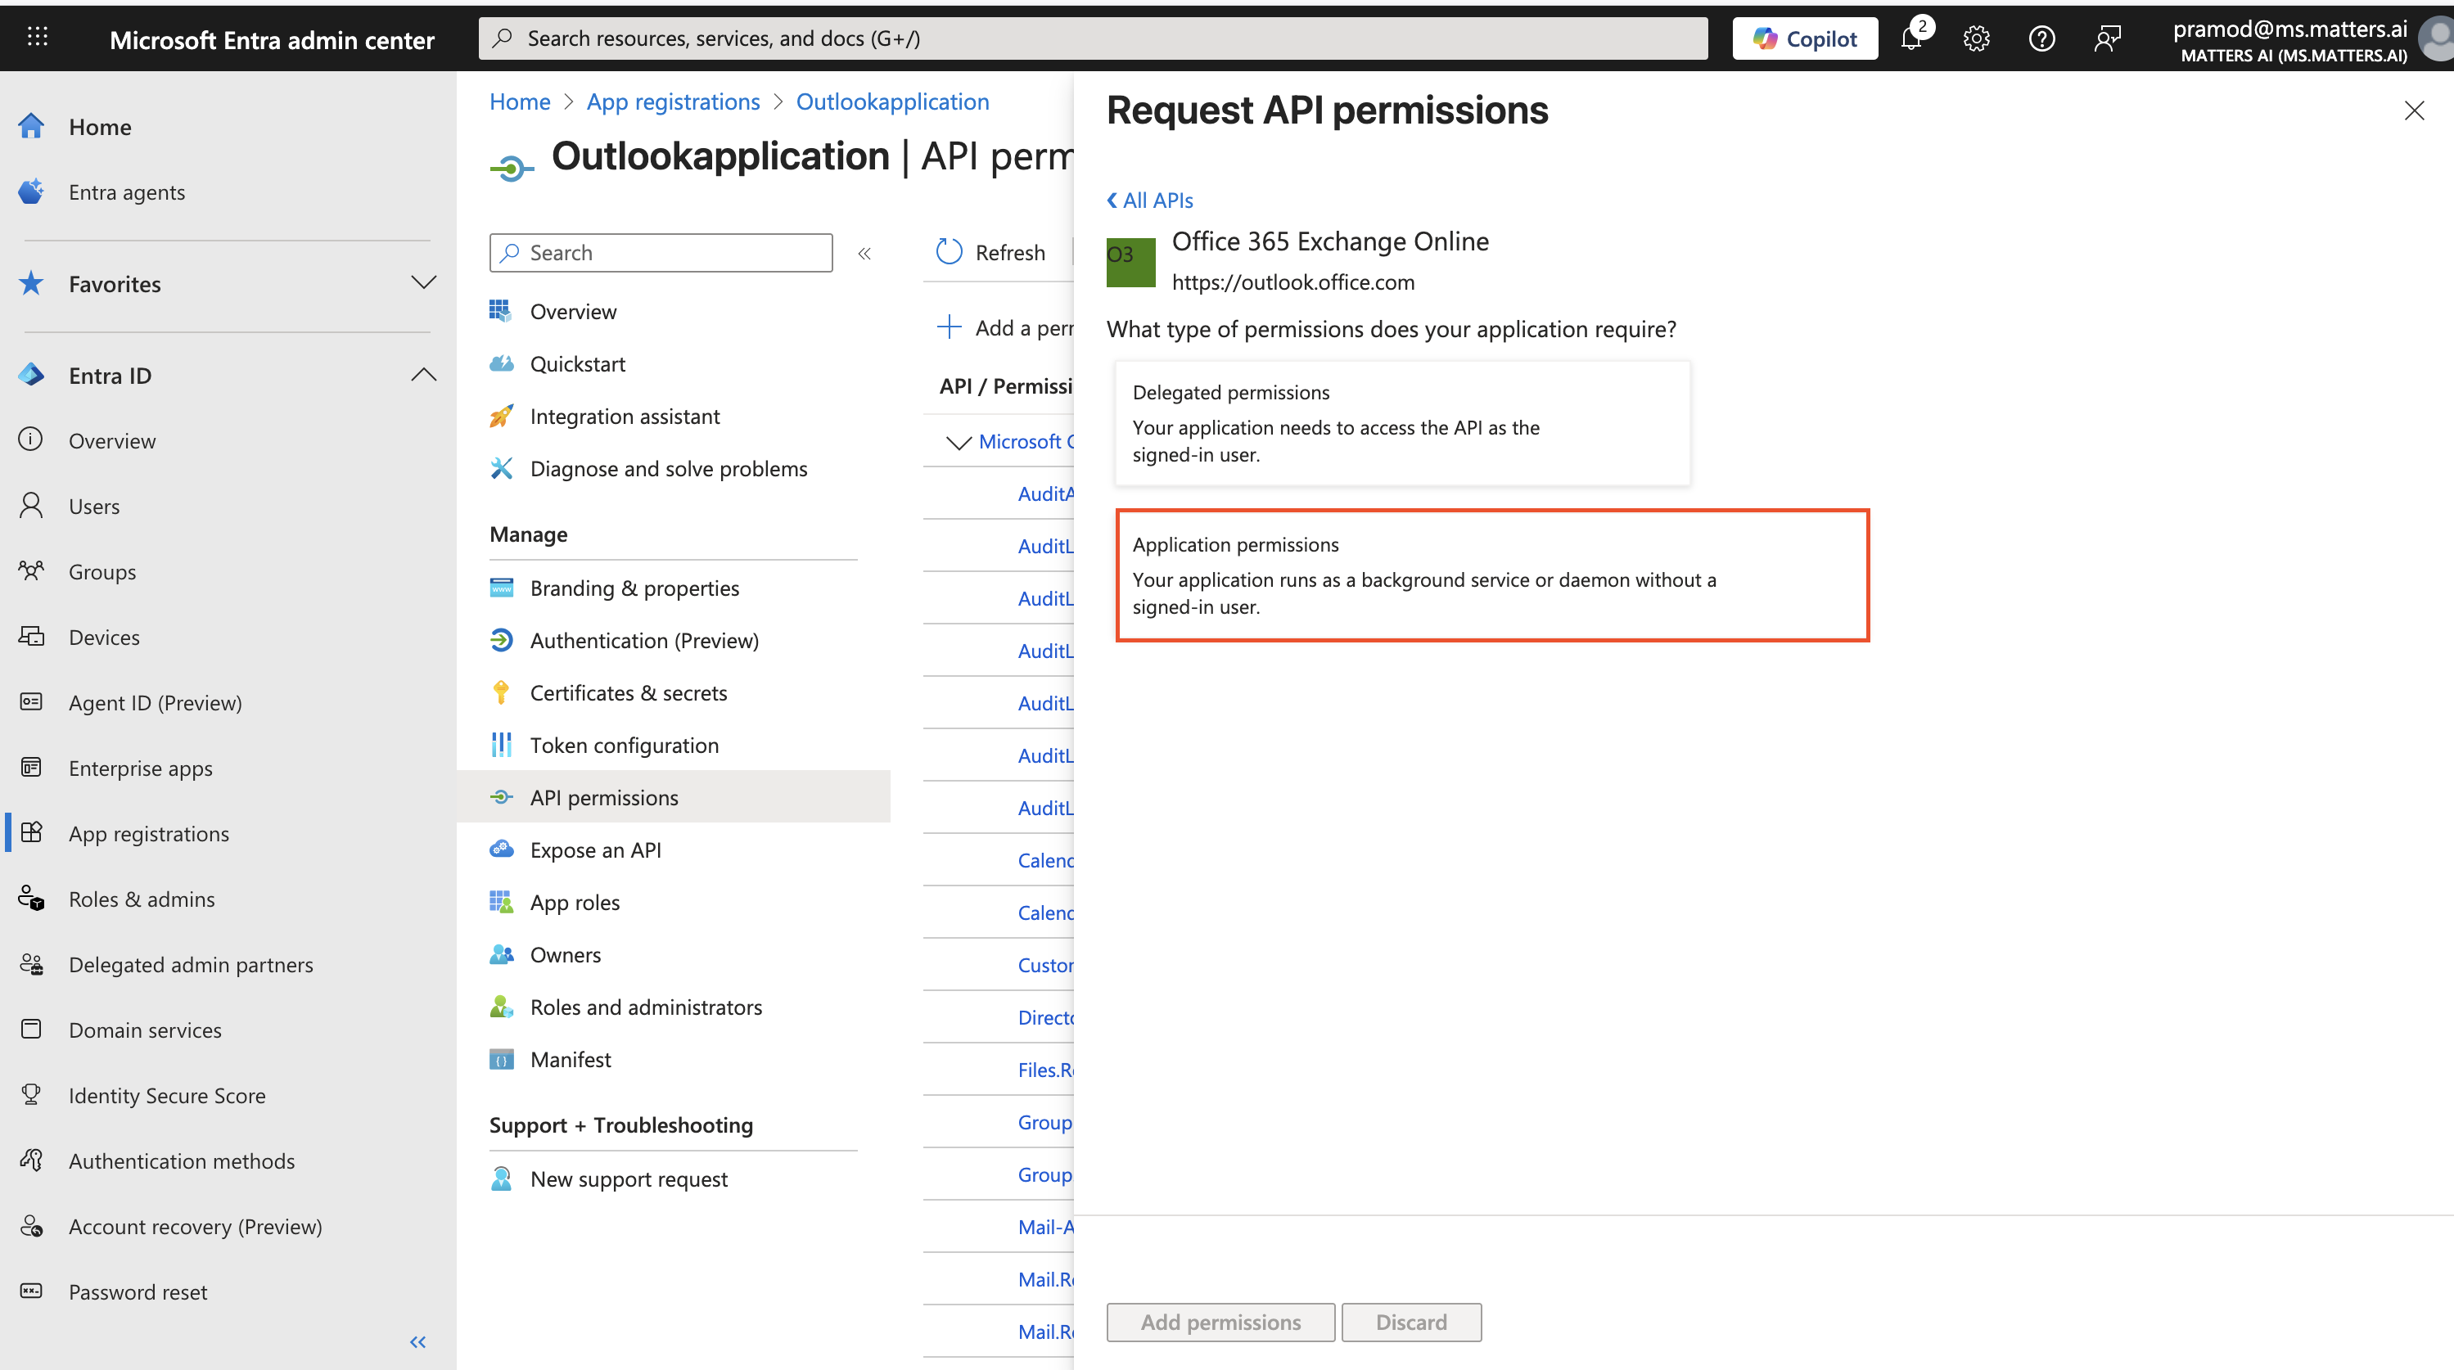Open the feedback icon in header
The width and height of the screenshot is (2454, 1370).
2107,38
